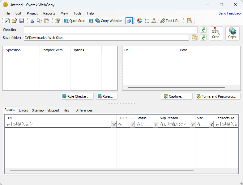Screen dimensions: 243x185
Task: Open the Status column filter dropdown
Action: (156, 124)
